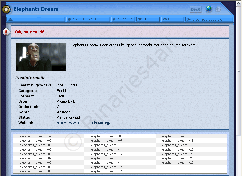
Task: Click the Status value Aangekondigd
Action: [68, 117]
